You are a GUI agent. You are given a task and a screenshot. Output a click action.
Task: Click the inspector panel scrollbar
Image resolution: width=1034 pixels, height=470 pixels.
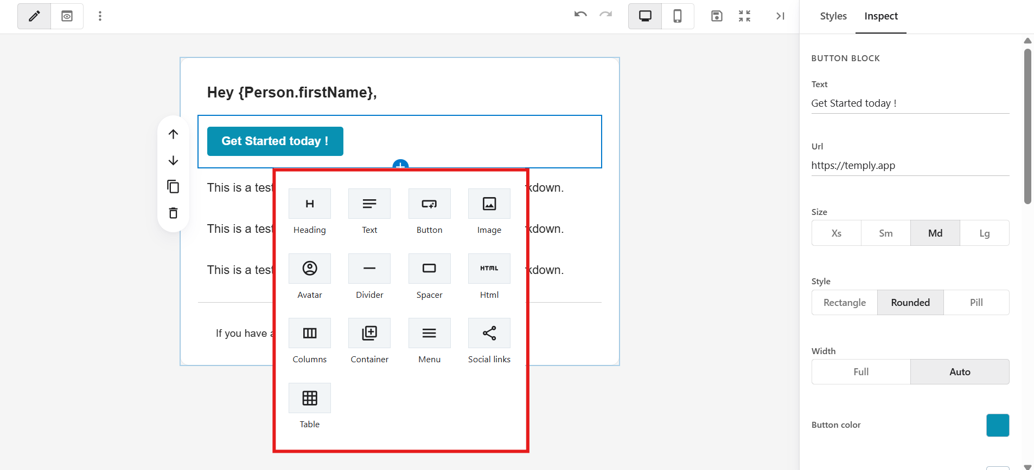(x=1027, y=126)
